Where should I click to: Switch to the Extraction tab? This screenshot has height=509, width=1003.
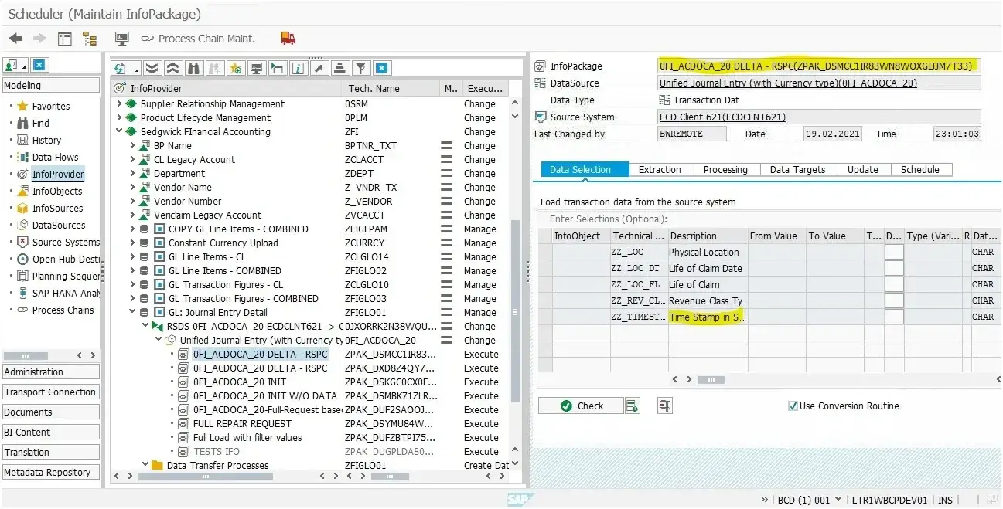[x=659, y=169]
